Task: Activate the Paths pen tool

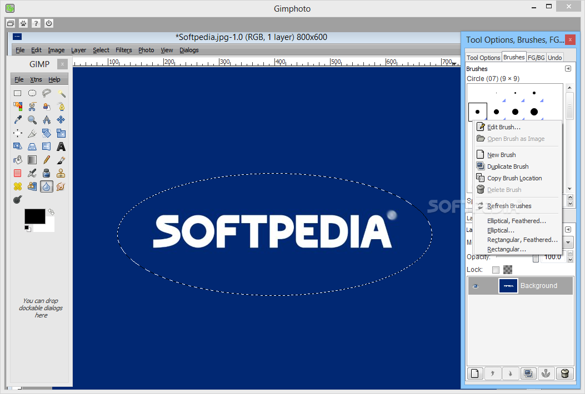Action: pyautogui.click(x=61, y=107)
